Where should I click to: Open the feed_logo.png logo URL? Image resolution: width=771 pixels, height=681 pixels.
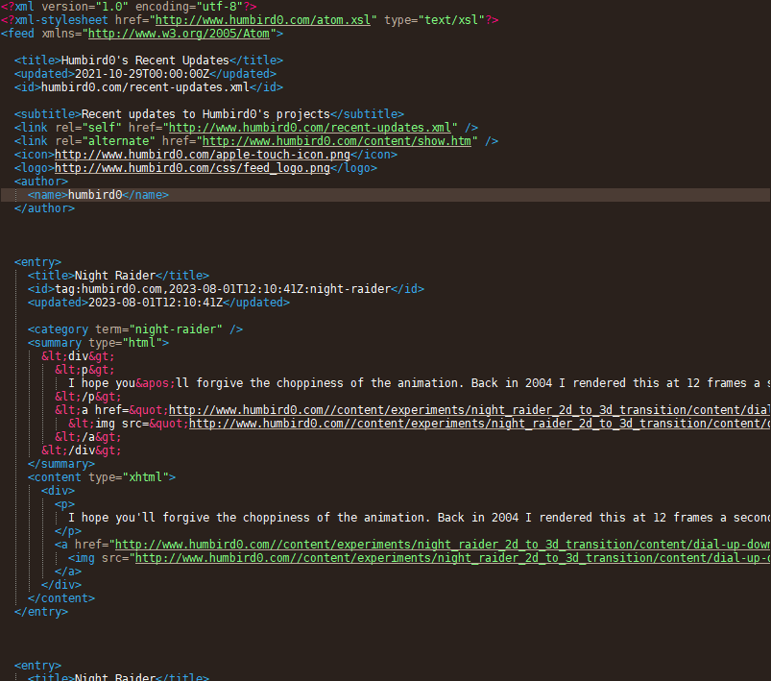192,168
